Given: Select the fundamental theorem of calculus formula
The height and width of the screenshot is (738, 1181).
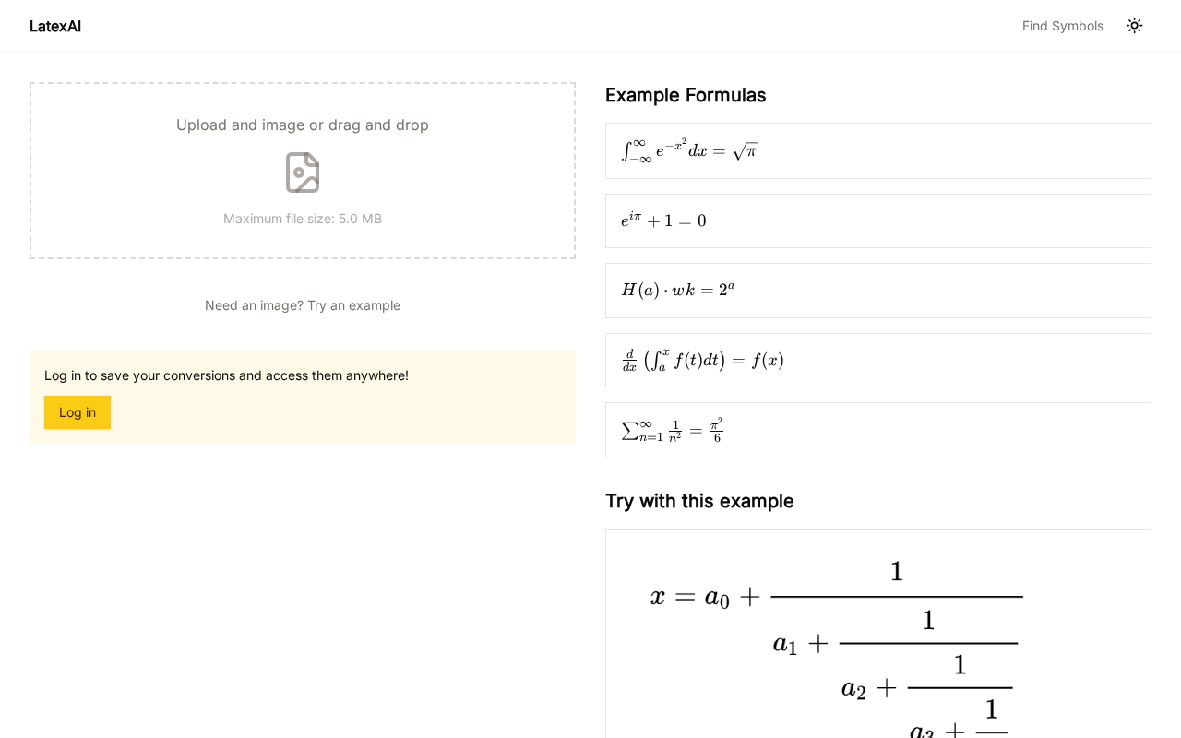Looking at the screenshot, I should (x=878, y=361).
